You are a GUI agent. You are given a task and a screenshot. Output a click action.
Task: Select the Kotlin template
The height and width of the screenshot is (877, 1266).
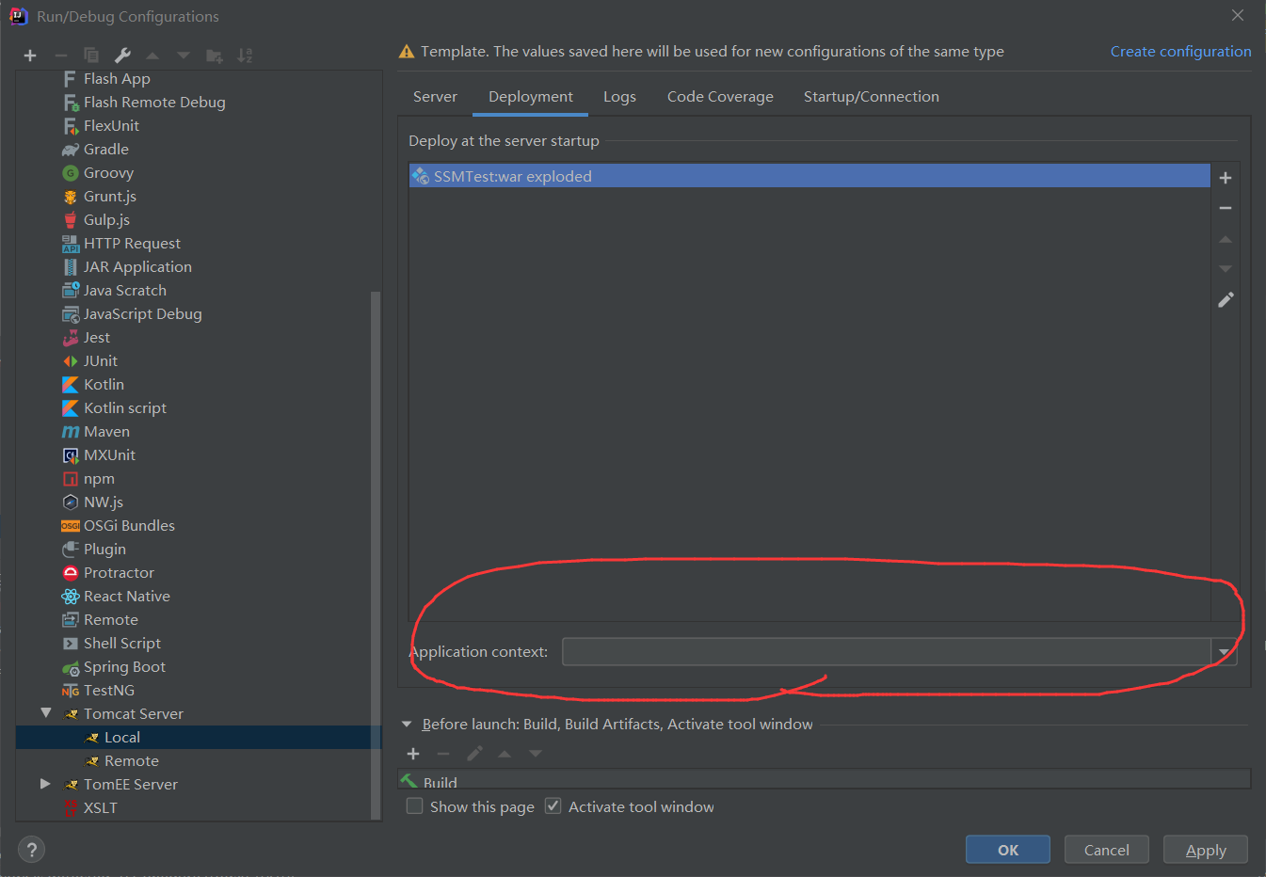click(x=104, y=385)
